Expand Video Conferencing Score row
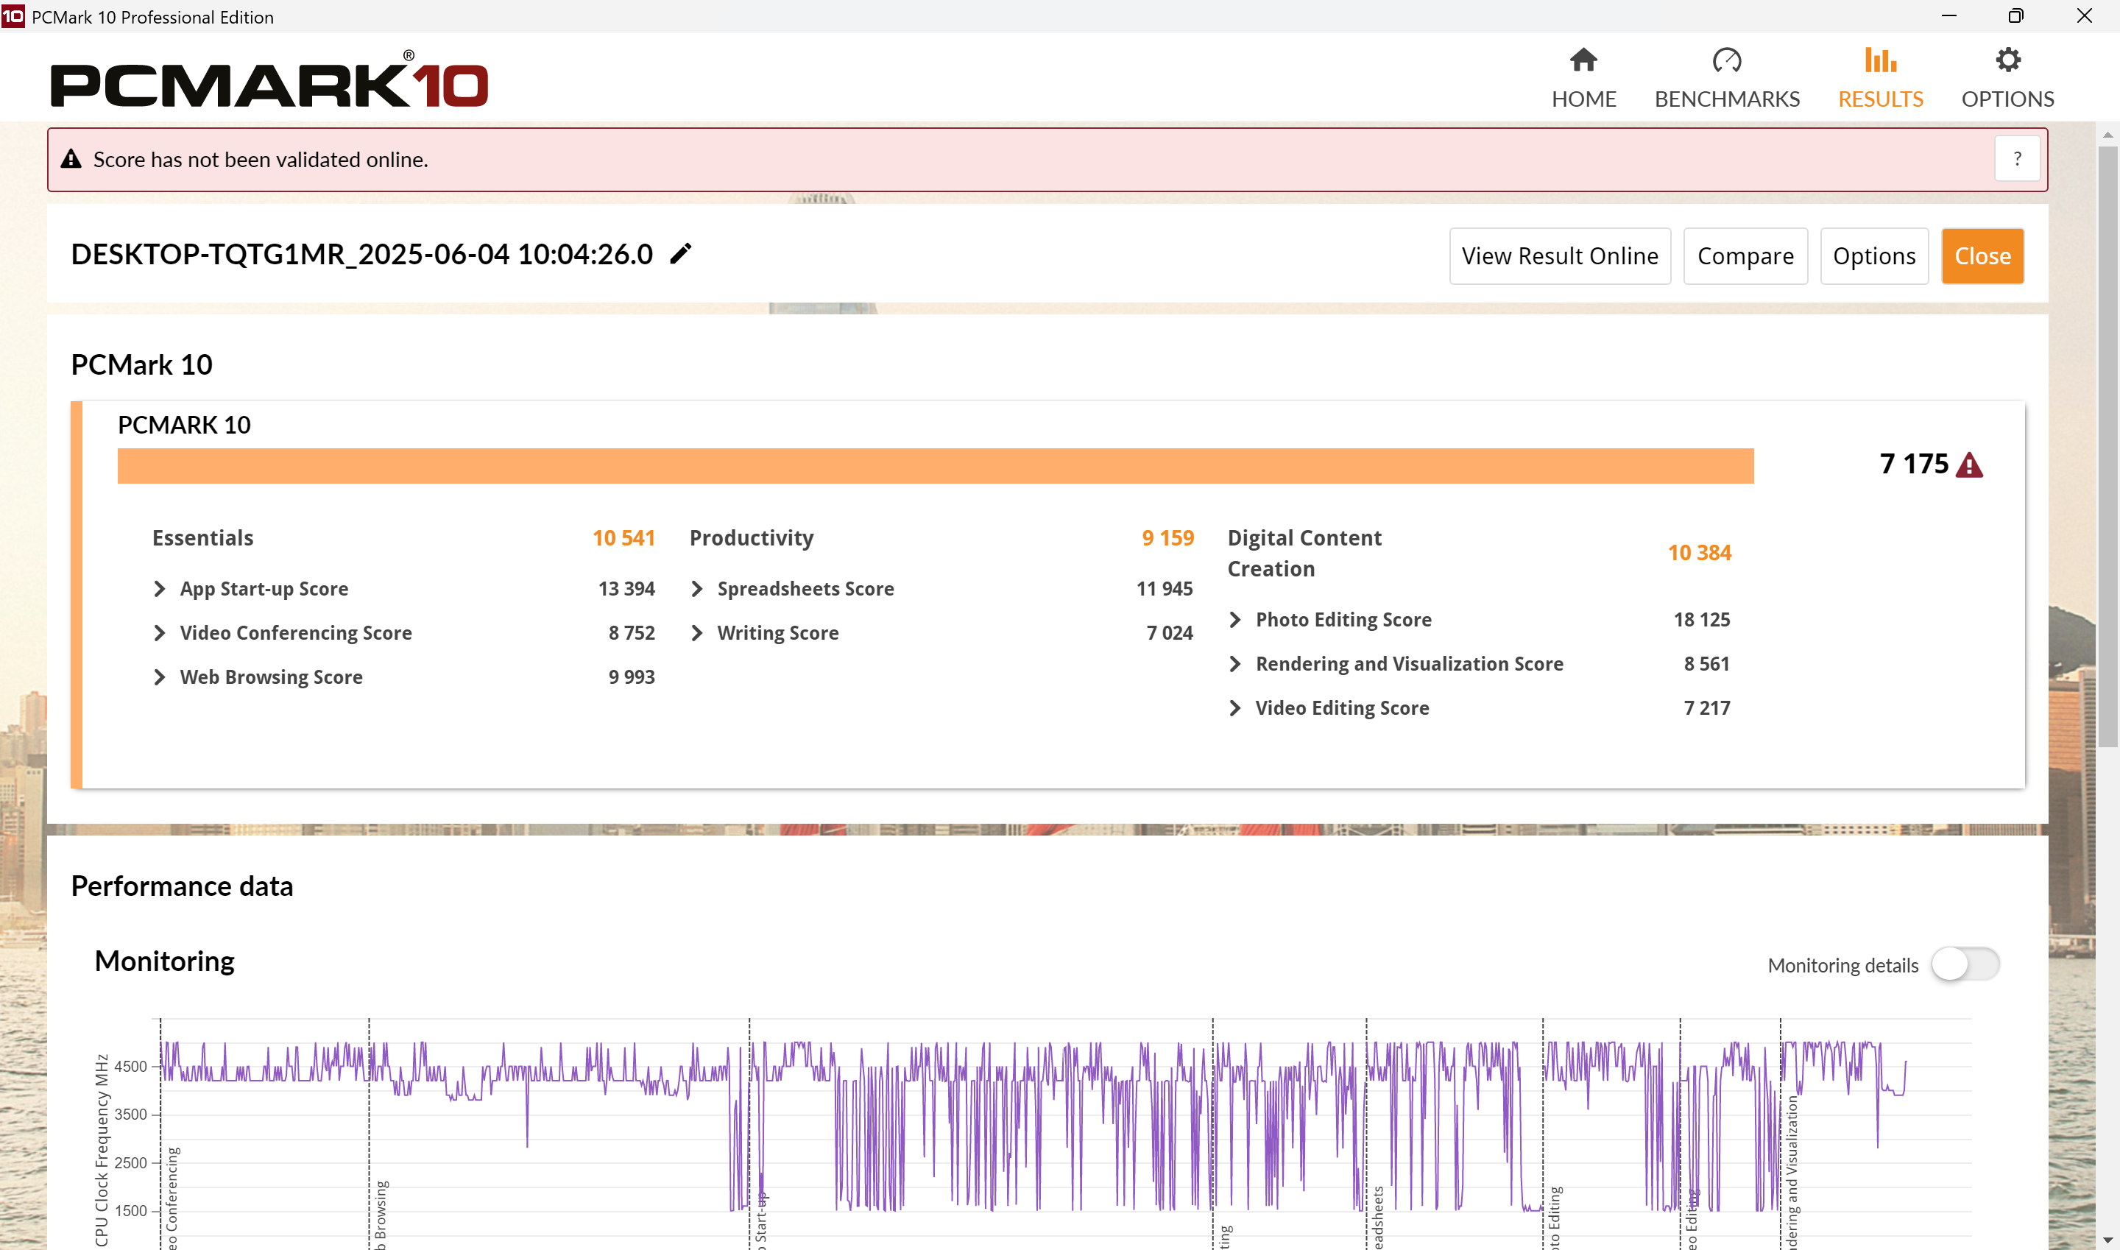The image size is (2120, 1250). click(x=159, y=632)
